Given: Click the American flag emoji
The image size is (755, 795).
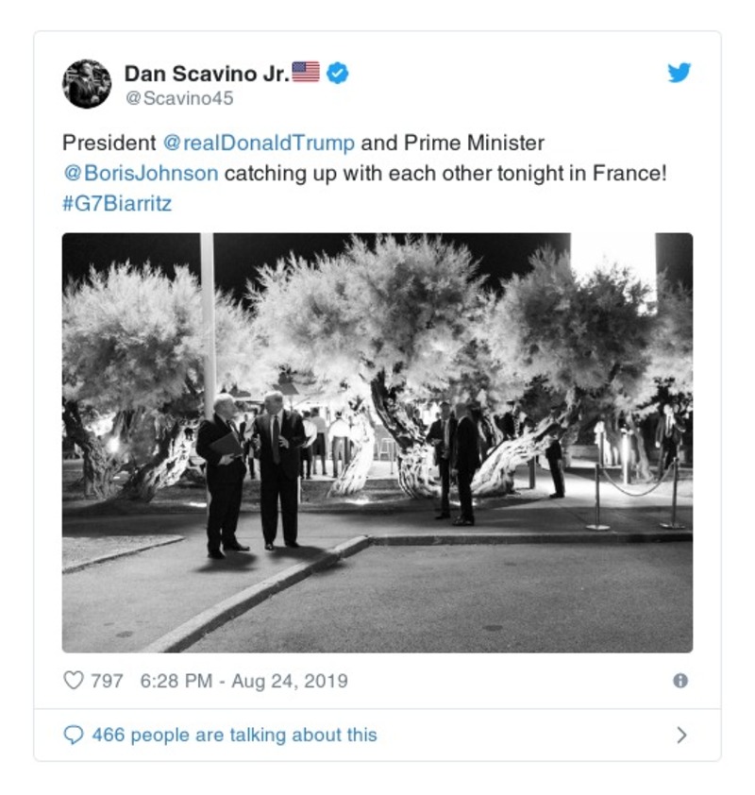Looking at the screenshot, I should [306, 72].
